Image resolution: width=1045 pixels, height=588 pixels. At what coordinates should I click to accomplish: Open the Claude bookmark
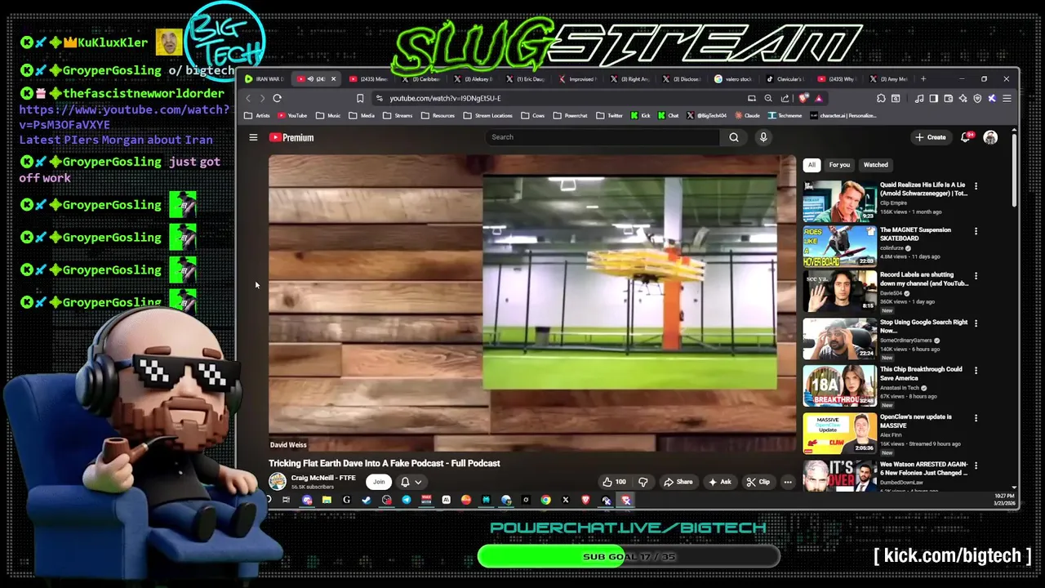coord(746,115)
